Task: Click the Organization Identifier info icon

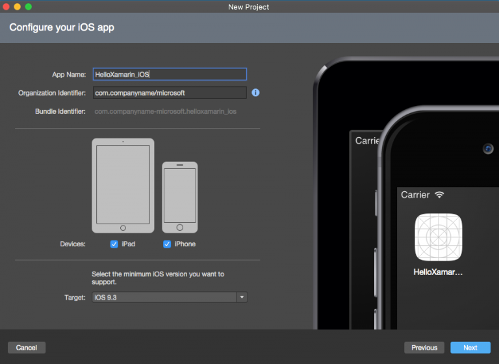Action: click(x=255, y=93)
